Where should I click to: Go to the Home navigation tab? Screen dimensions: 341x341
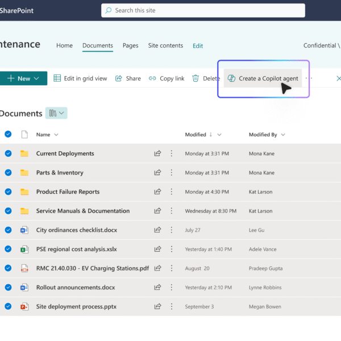pos(64,45)
